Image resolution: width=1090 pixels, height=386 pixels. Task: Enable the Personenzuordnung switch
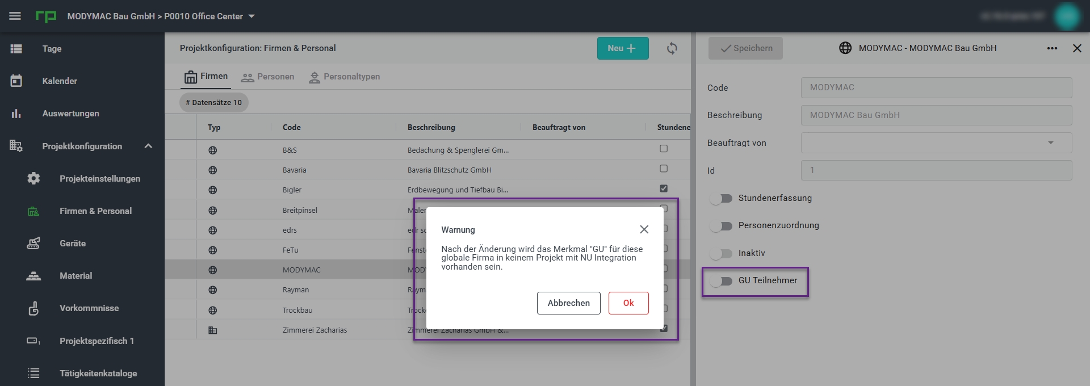point(722,225)
